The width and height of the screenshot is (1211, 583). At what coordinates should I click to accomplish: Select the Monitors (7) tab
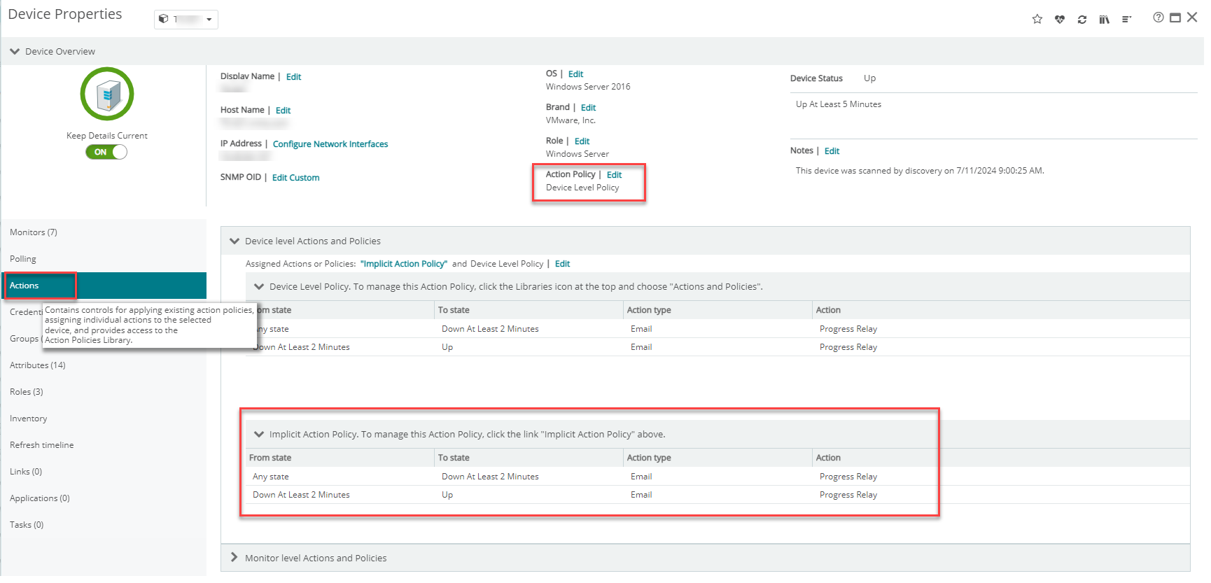[x=104, y=232]
